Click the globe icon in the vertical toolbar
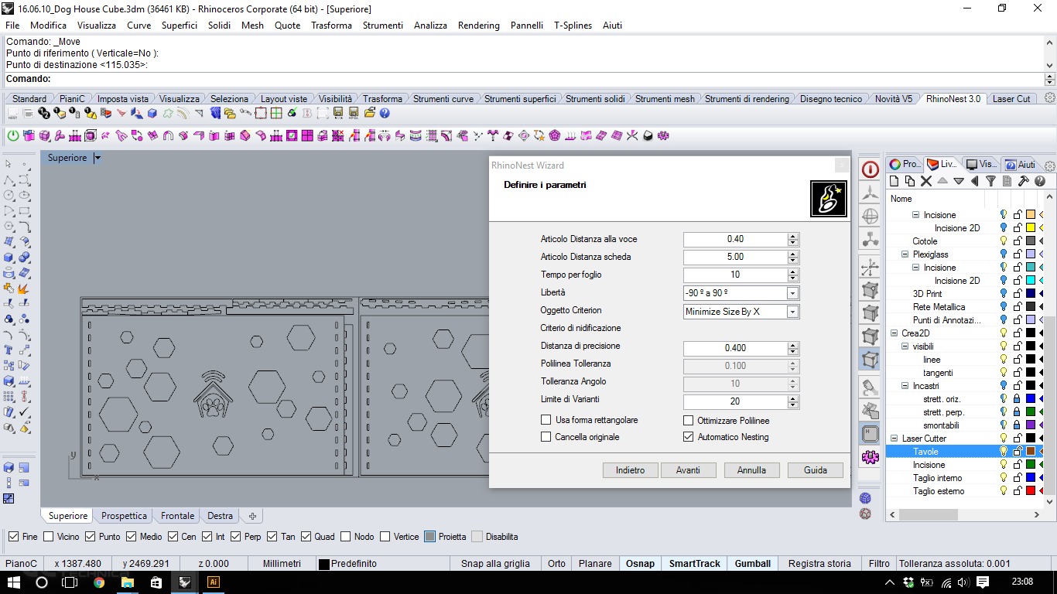This screenshot has width=1057, height=594. (x=870, y=216)
